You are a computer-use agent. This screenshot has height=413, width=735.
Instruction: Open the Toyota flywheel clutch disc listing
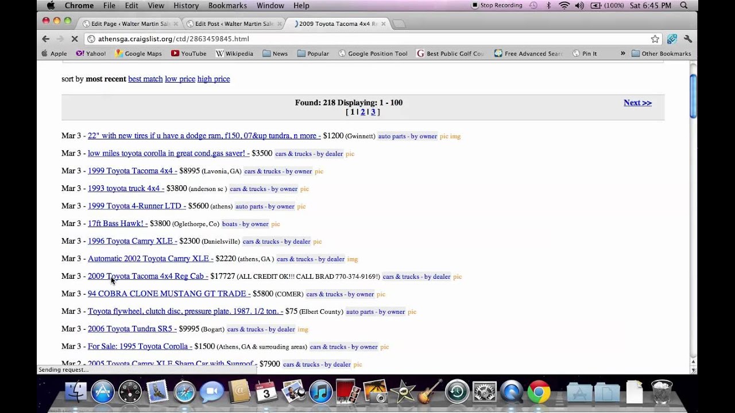click(185, 311)
